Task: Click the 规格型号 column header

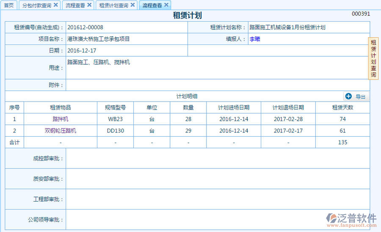Action: 116,108
